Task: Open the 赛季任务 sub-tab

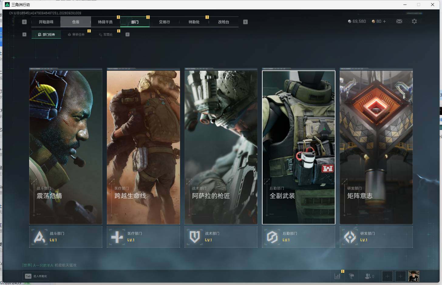Action: coord(76,35)
